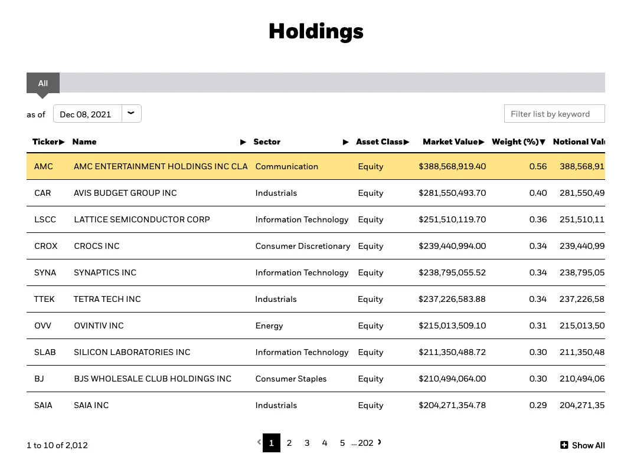
Task: Go to page 5
Action: coord(342,443)
